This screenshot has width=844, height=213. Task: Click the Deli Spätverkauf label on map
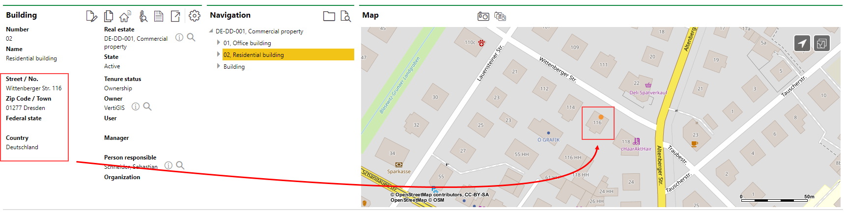click(x=648, y=93)
